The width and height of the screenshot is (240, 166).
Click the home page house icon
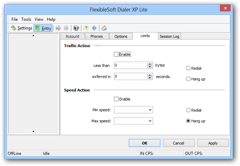coord(104,28)
